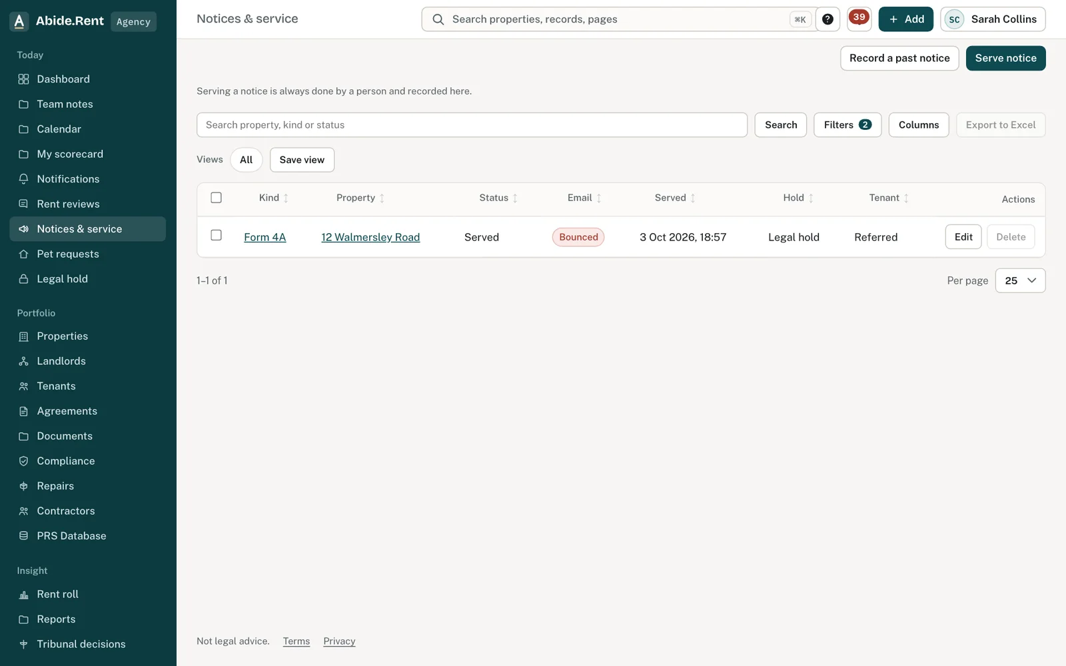Sort table by Status column
This screenshot has height=666, width=1066.
point(498,198)
